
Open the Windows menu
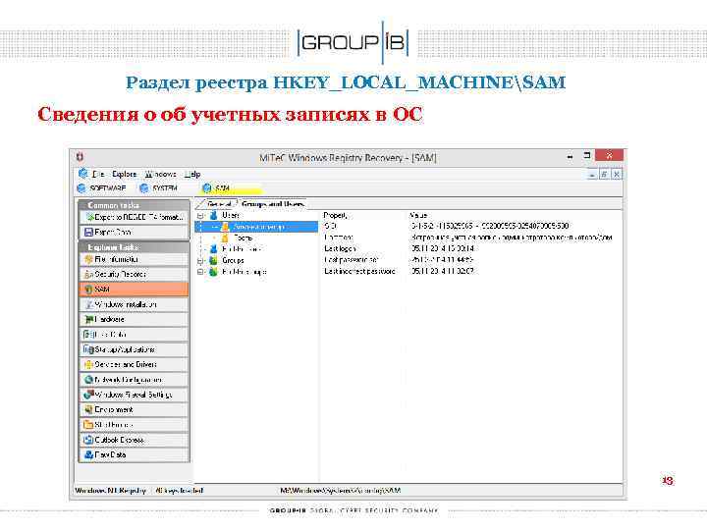click(x=160, y=174)
